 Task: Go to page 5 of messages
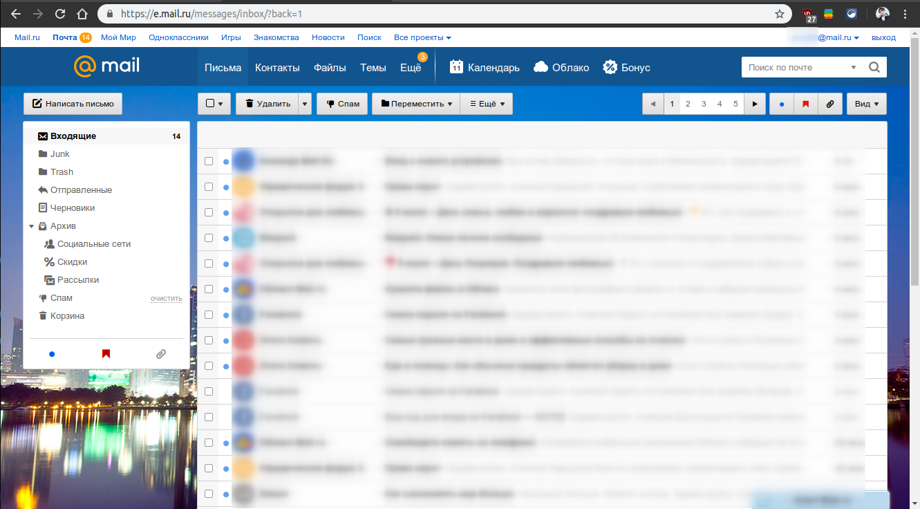(735, 104)
